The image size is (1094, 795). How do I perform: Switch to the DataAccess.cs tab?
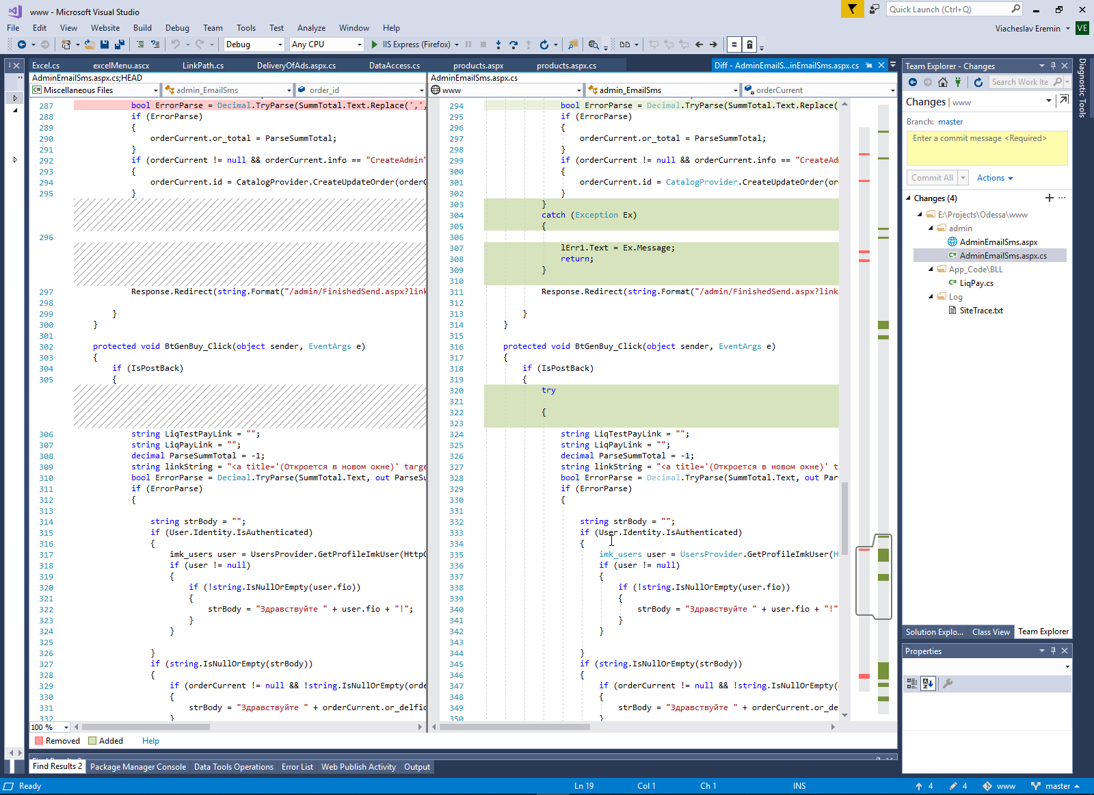[x=395, y=66]
